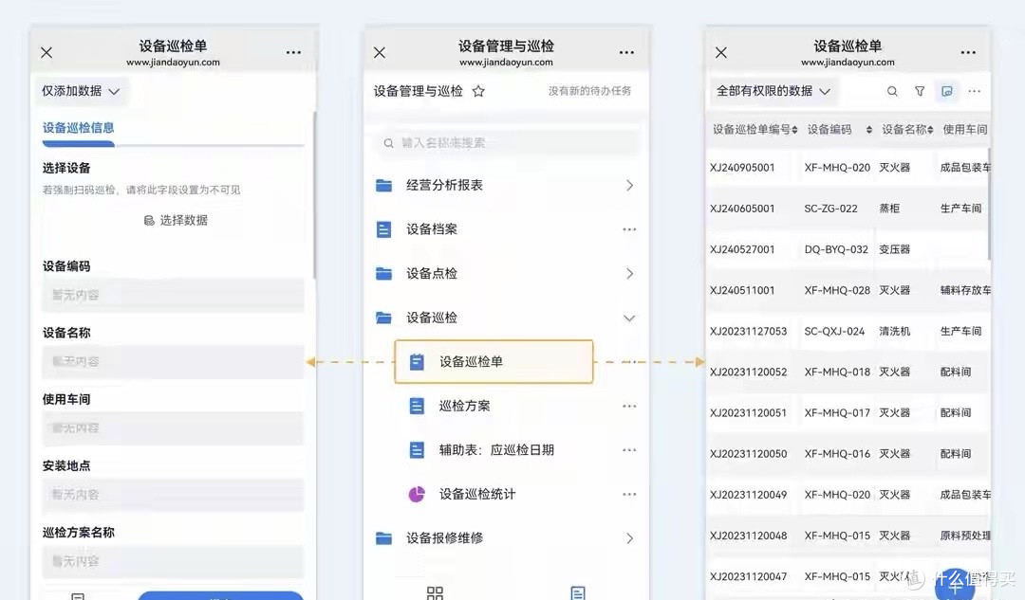
Task: Open record XJ20231120048
Action: pos(748,536)
